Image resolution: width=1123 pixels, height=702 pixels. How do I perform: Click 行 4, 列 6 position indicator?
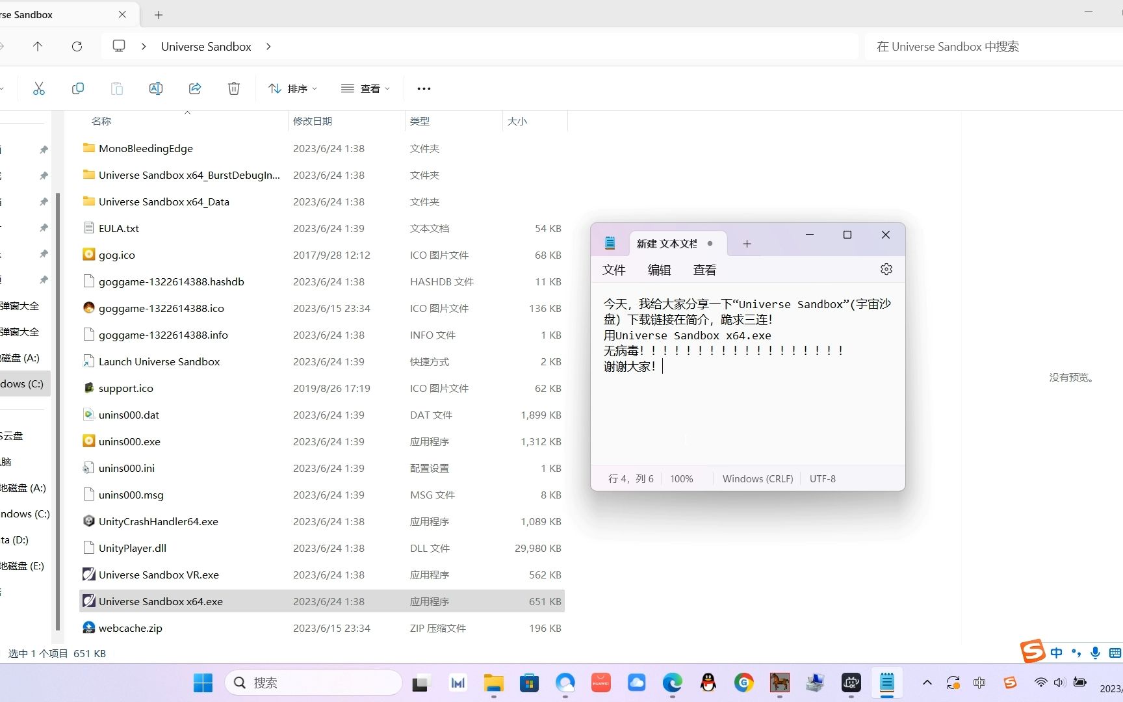click(x=630, y=478)
